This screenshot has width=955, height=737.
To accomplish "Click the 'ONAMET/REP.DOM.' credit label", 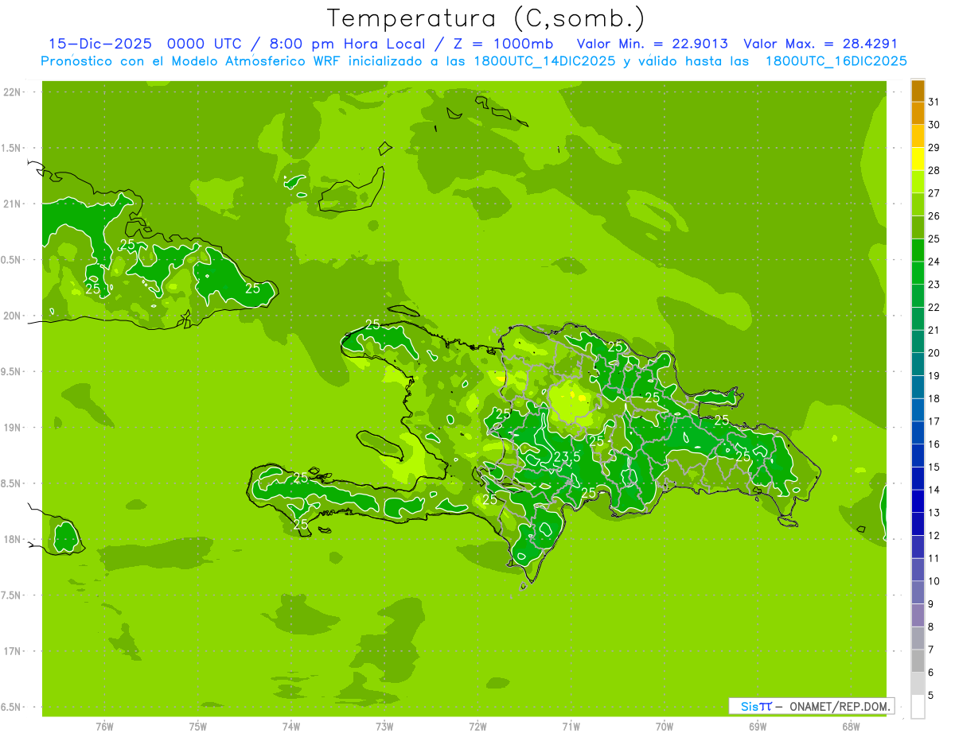I will [840, 706].
